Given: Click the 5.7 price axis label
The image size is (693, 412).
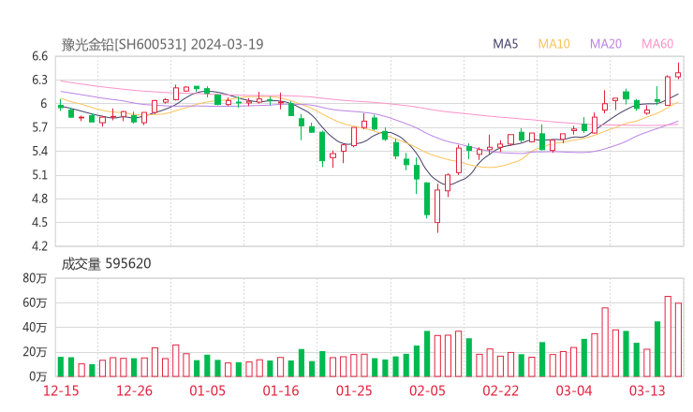Looking at the screenshot, I should pyautogui.click(x=39, y=127).
